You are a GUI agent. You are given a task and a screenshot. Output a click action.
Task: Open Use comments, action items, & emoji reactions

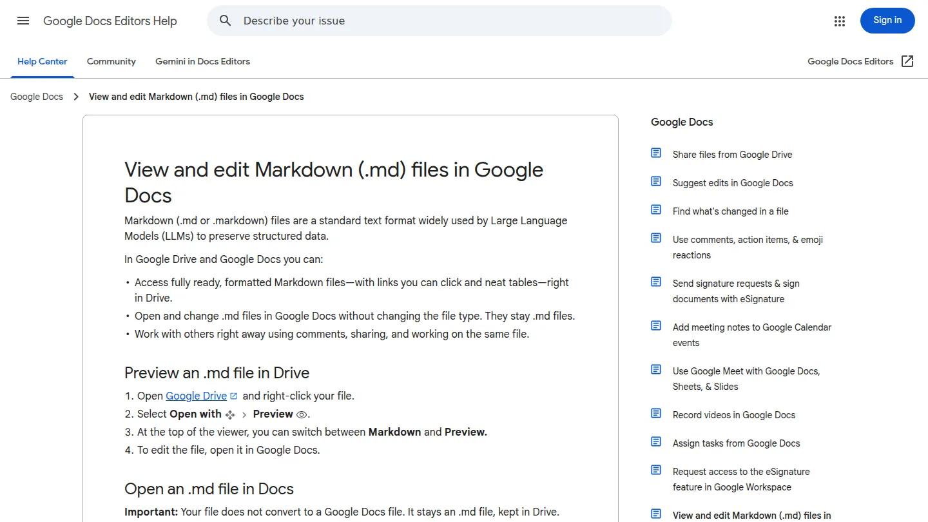(x=748, y=247)
